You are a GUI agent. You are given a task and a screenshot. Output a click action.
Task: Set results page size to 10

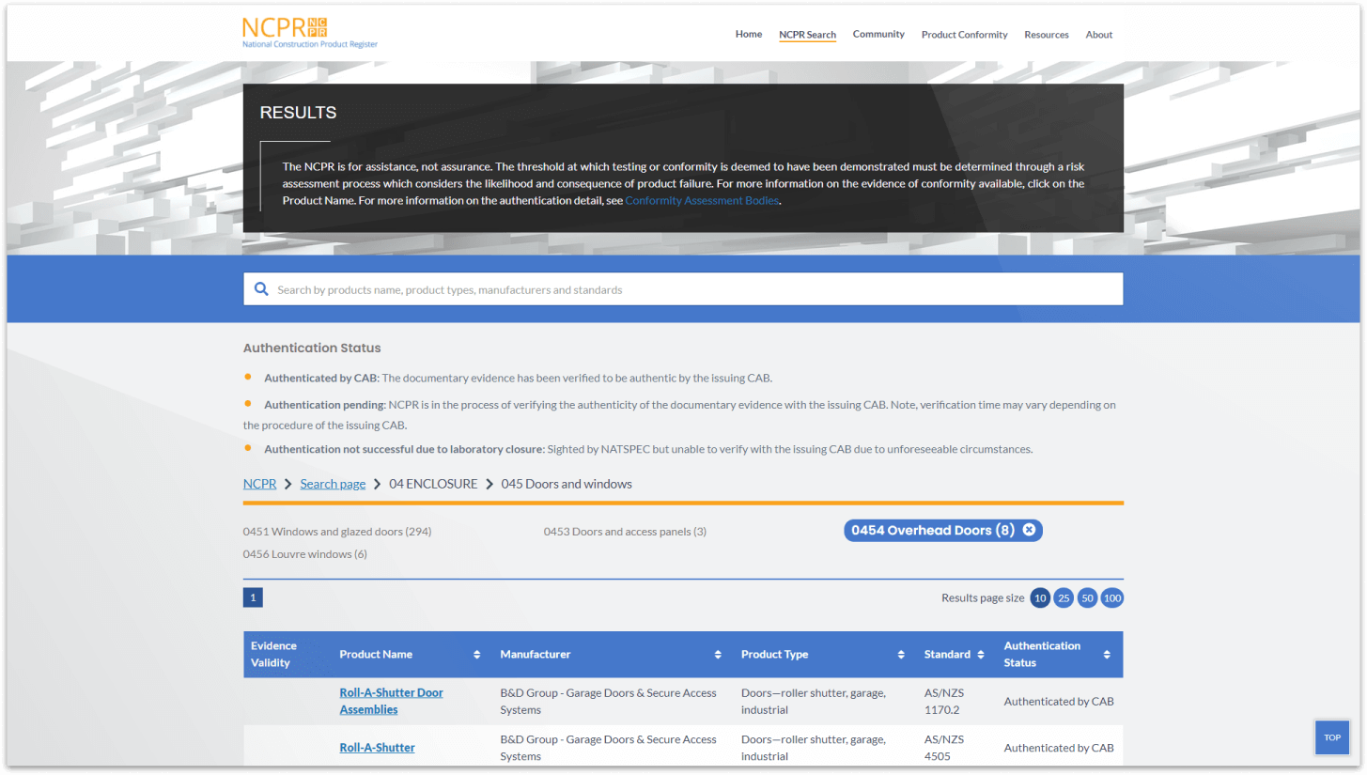(x=1040, y=598)
